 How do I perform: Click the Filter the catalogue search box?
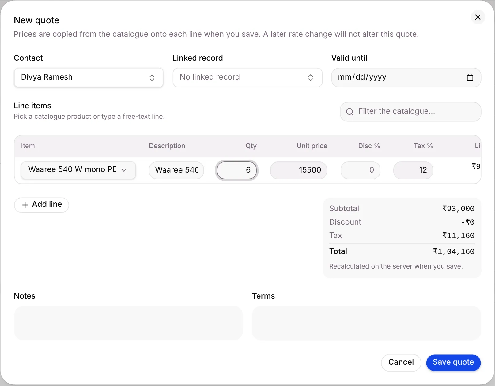tap(410, 112)
